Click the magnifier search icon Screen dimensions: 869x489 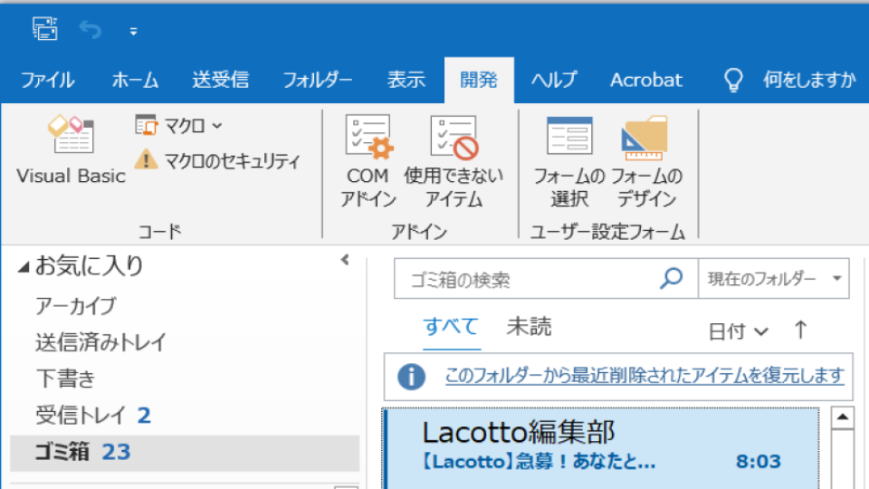point(671,278)
